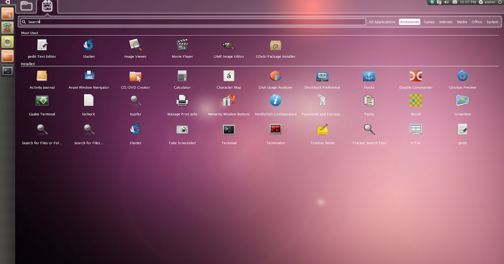Open gedit Text Editor from Most Used
This screenshot has width=504, height=264.
pyautogui.click(x=42, y=48)
